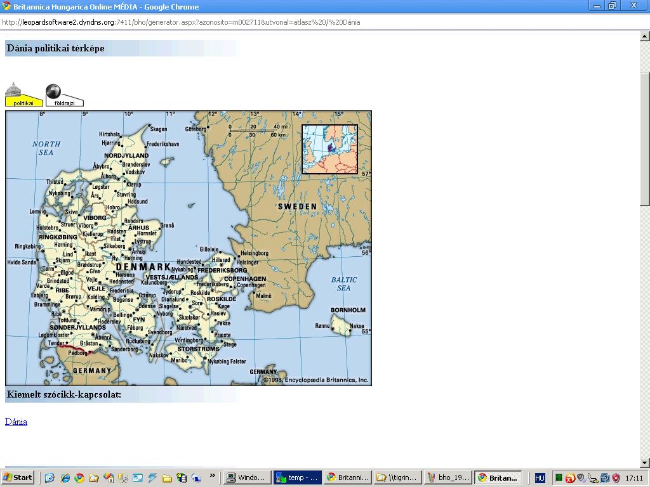
Task: Switch to the földrajzi map tab
Action: 64,95
